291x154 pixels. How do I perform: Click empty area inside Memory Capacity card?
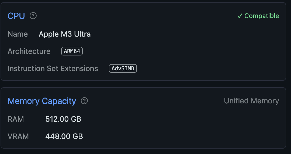pyautogui.click(x=186, y=128)
